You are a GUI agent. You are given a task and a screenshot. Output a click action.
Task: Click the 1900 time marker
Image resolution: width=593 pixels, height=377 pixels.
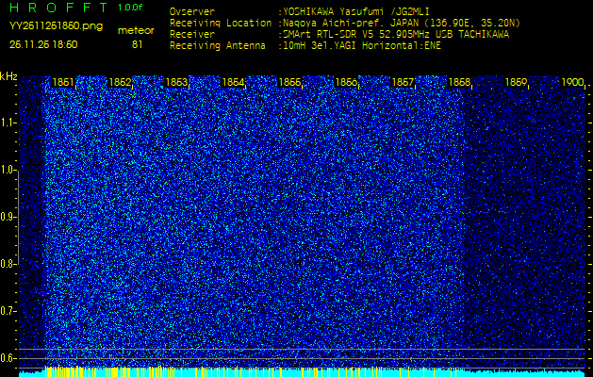click(x=572, y=82)
